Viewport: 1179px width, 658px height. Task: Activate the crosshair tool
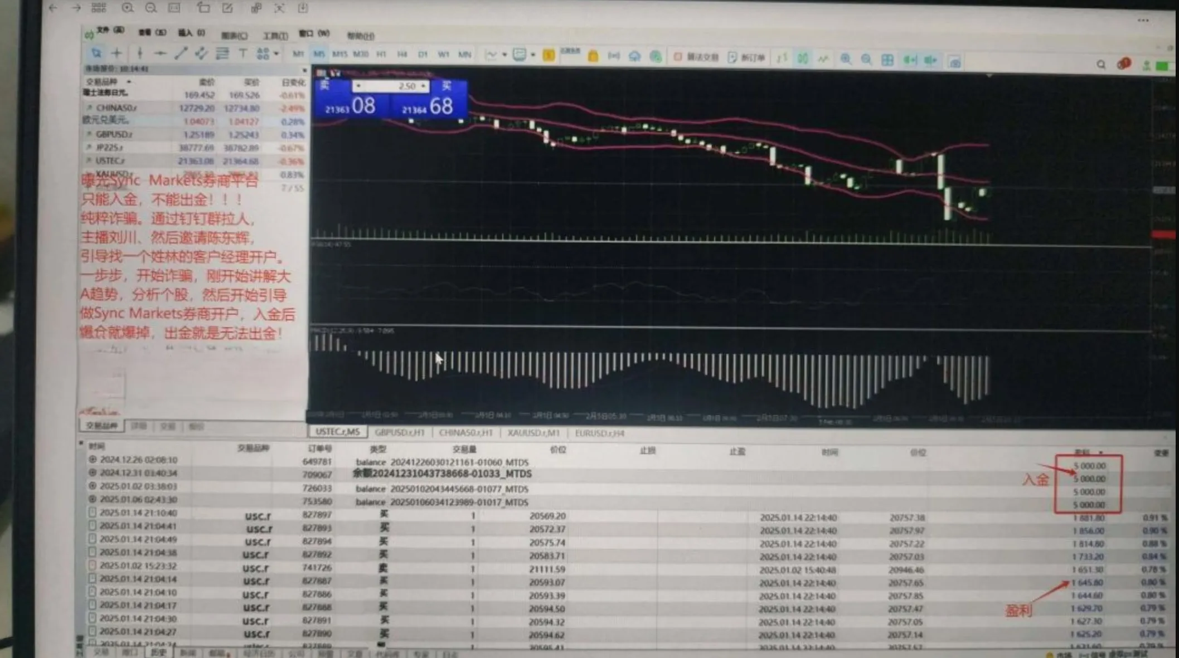pyautogui.click(x=117, y=53)
